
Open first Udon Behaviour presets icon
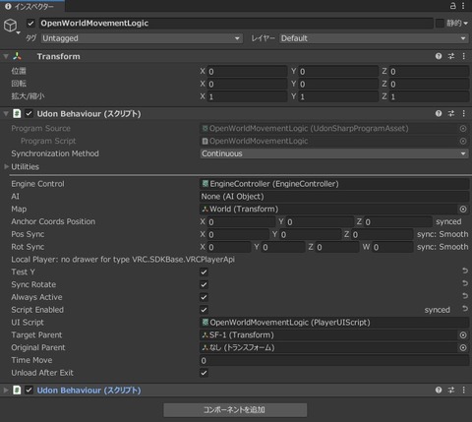click(451, 113)
